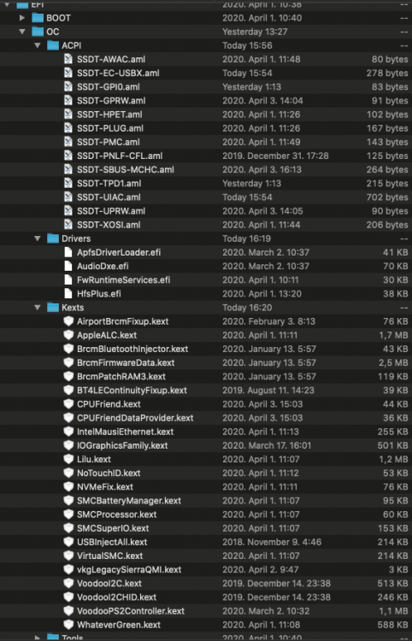Click the 2018. November 9. 4:46 date
The height and width of the screenshot is (641, 412).
click(272, 542)
